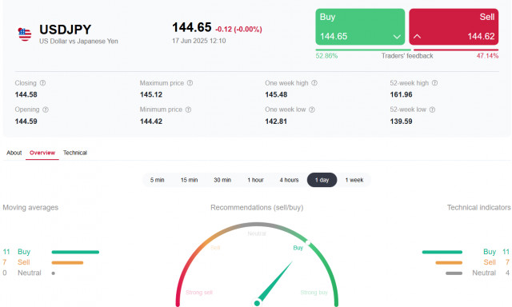Expand the Buy panel down chevron
The height and width of the screenshot is (307, 512).
397,37
